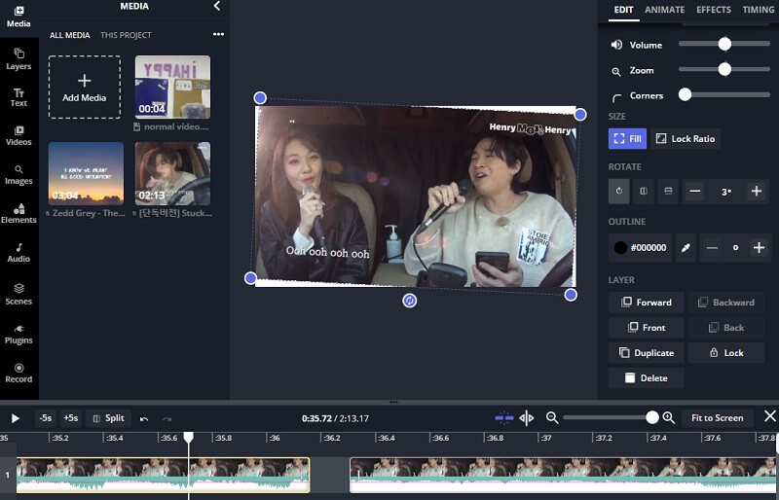Screen dimensions: 779x500
Task: Toggle the Lock layer button
Action: click(725, 353)
